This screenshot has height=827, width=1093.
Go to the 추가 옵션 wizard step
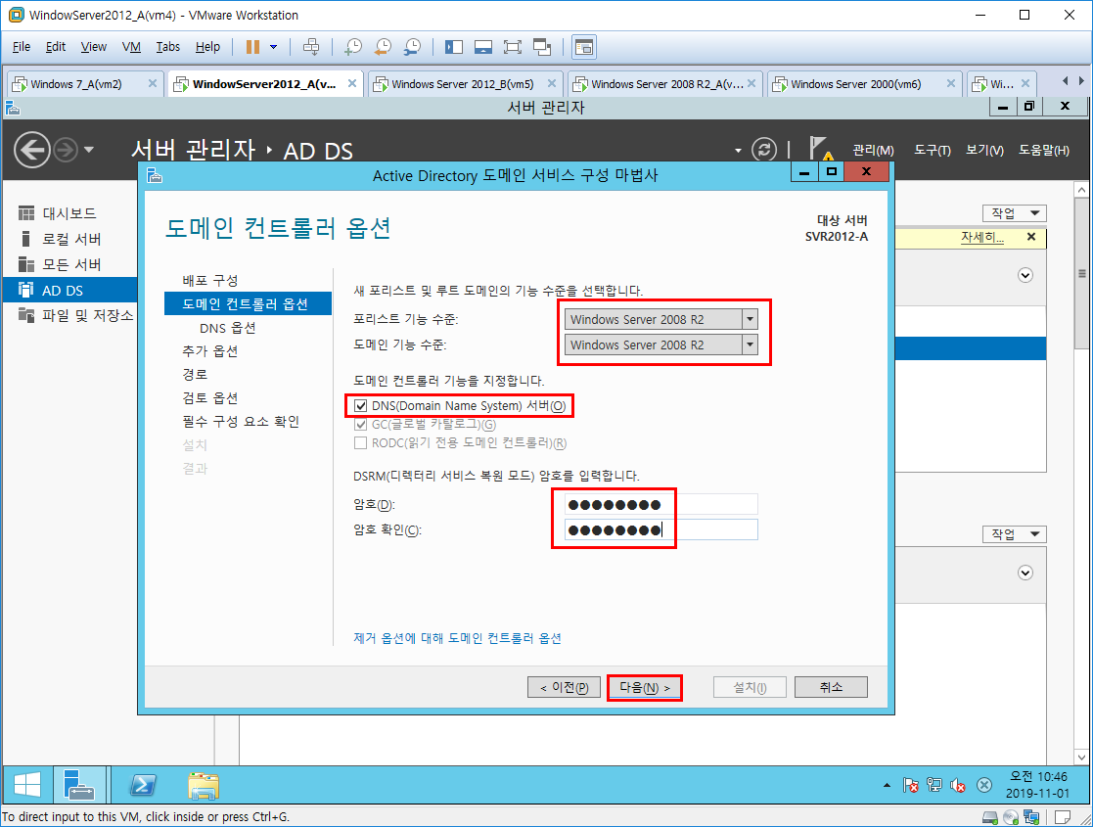[209, 350]
